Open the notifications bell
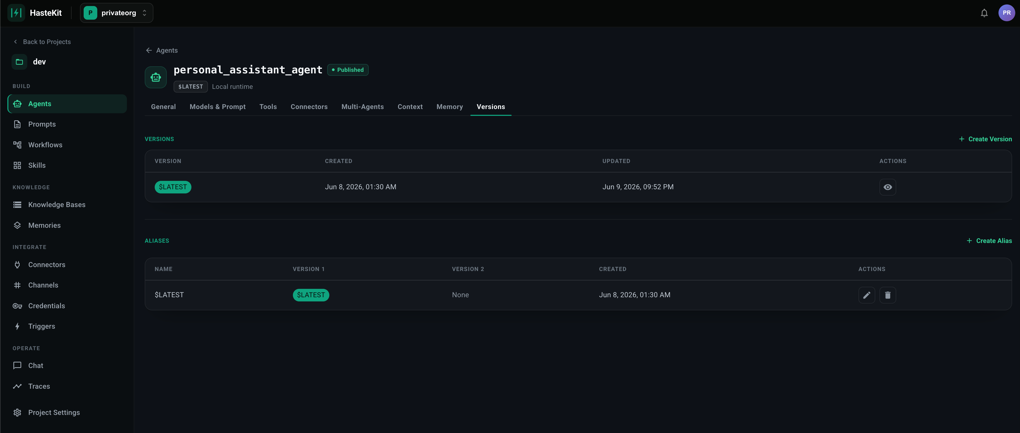 984,13
